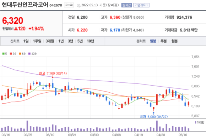Click the green 5-day moving average swatch
This screenshot has width=206, height=139.
[x=4, y=53]
